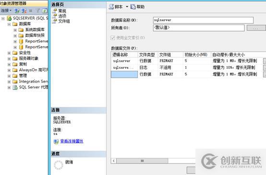Viewport: 266px width, 175px height.
Task: Click the 服务器对象 folder icon
Action: [15, 58]
